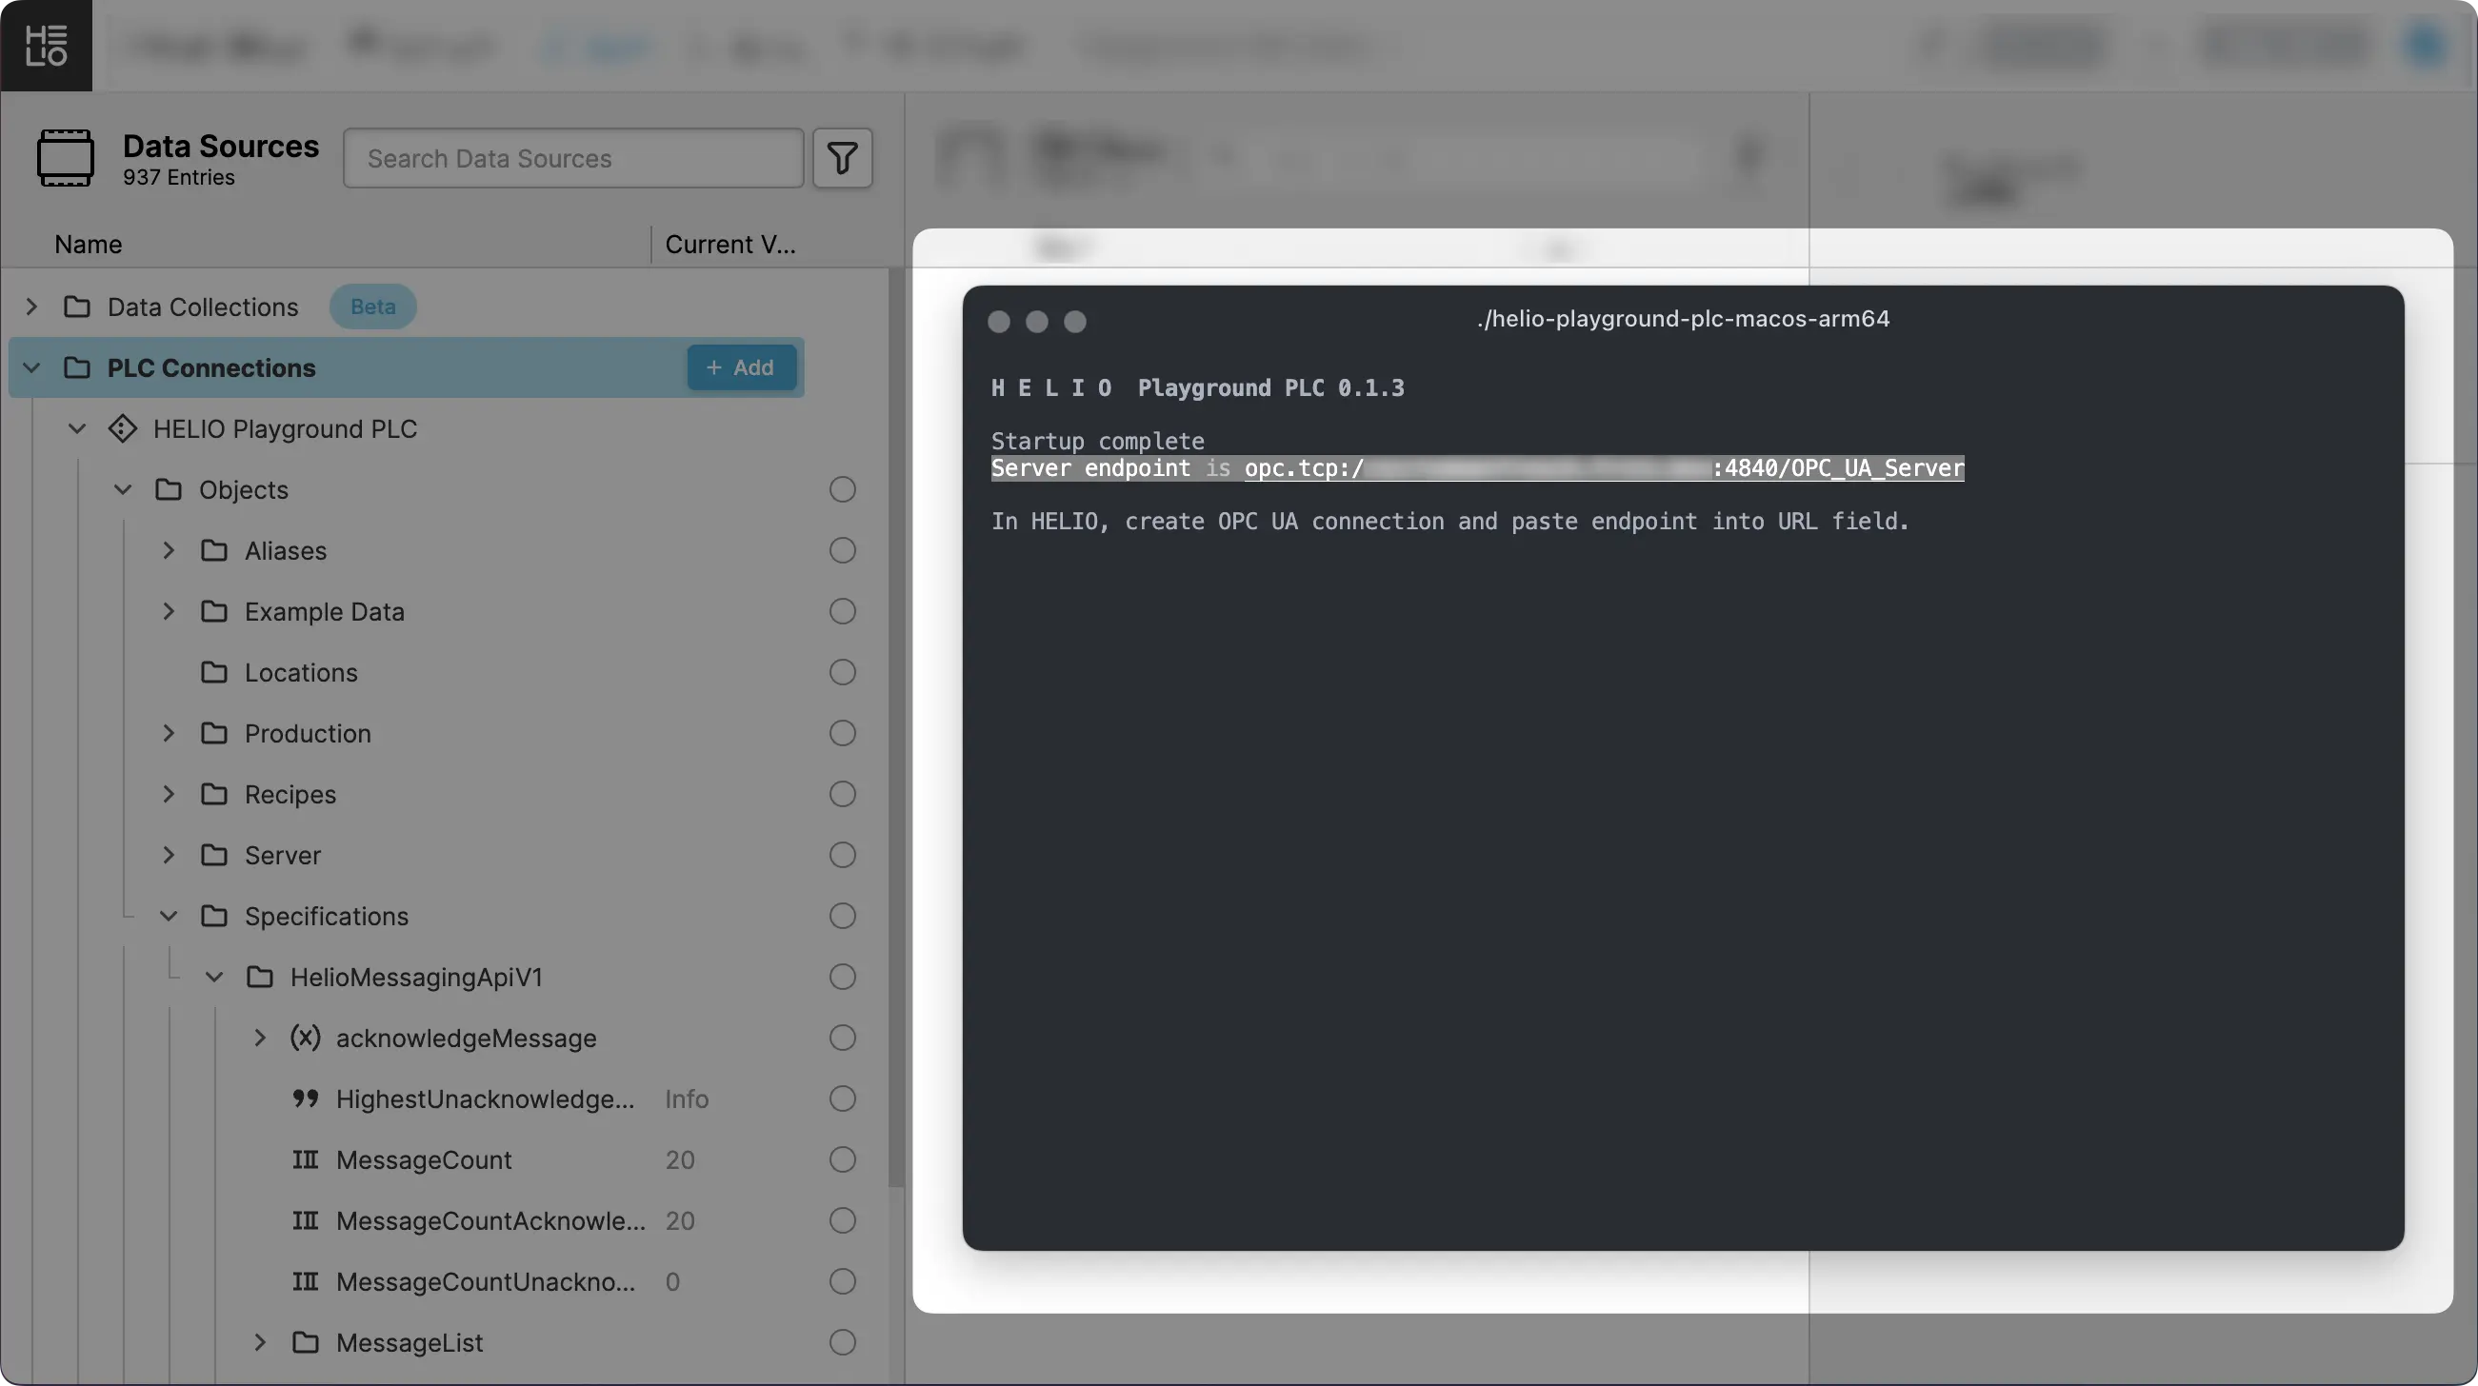Select the radio button for Production
The width and height of the screenshot is (2478, 1386).
click(842, 733)
